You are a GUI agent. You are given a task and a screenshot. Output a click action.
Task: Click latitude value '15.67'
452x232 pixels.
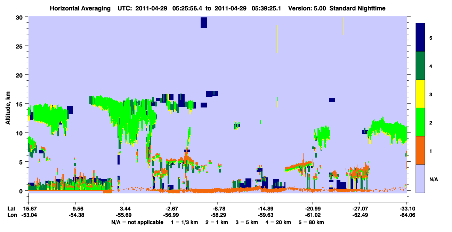[x=28, y=209]
